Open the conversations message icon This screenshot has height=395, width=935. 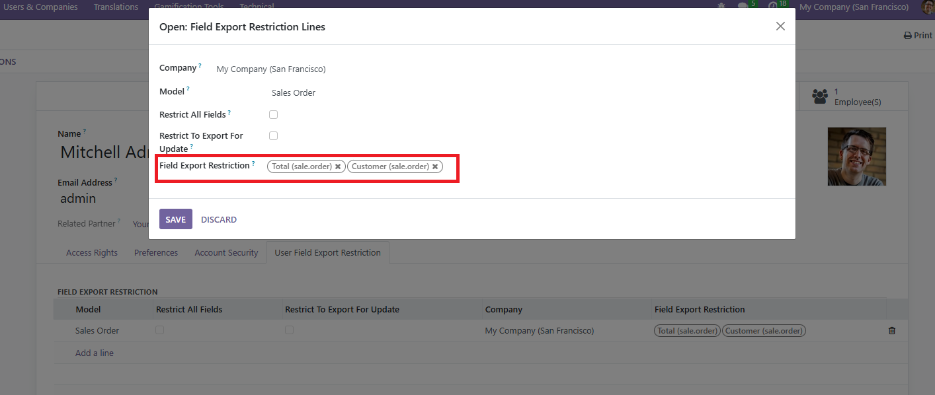point(743,7)
